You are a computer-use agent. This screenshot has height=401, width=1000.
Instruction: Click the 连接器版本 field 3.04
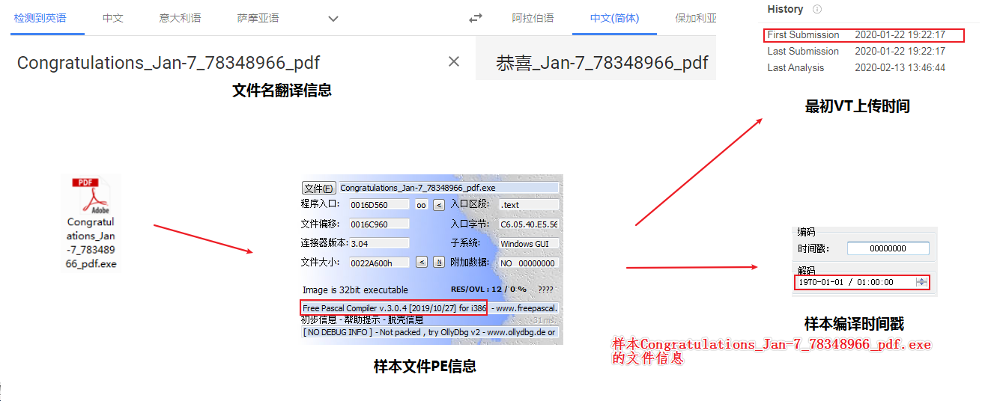tap(379, 243)
